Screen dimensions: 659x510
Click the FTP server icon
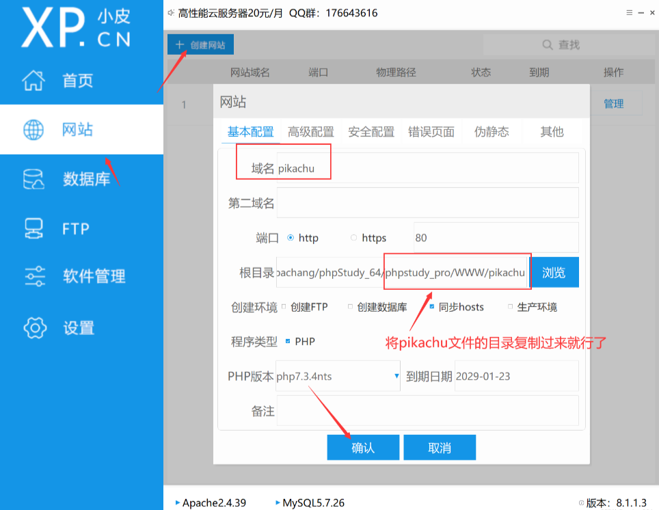[x=33, y=229]
